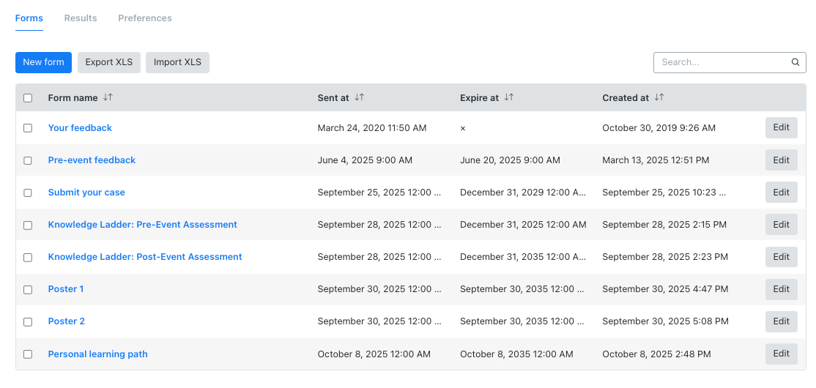Check the Poster 1 row checkbox
816x388 pixels.
coord(28,289)
